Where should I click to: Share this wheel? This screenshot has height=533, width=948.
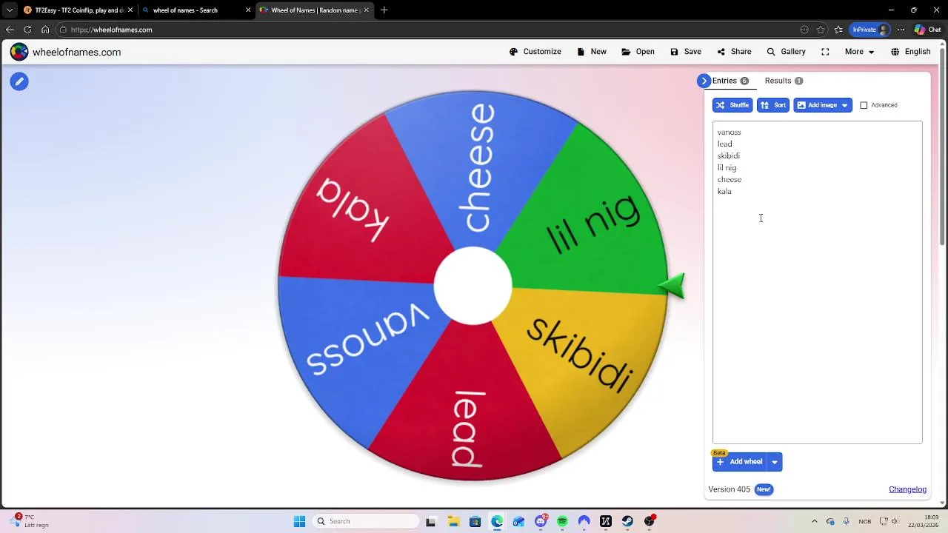tap(733, 52)
